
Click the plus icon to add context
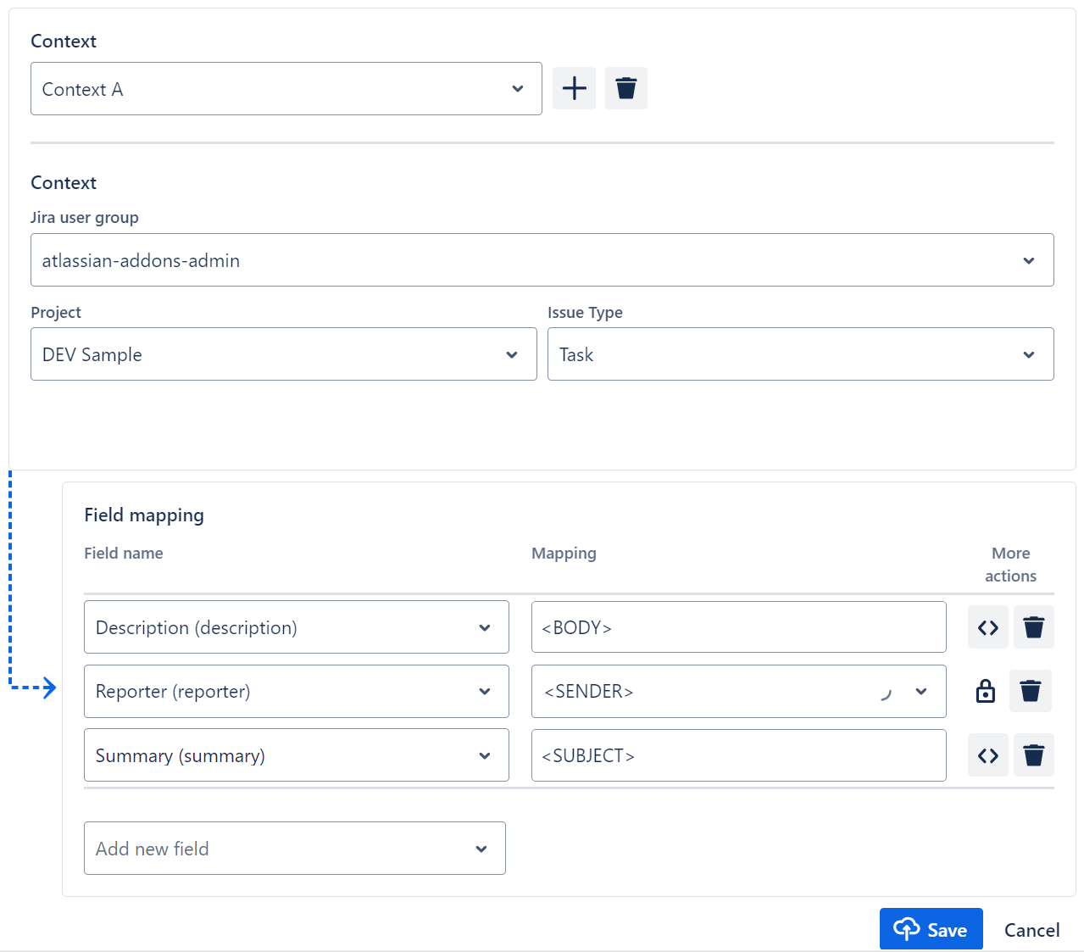pyautogui.click(x=574, y=88)
